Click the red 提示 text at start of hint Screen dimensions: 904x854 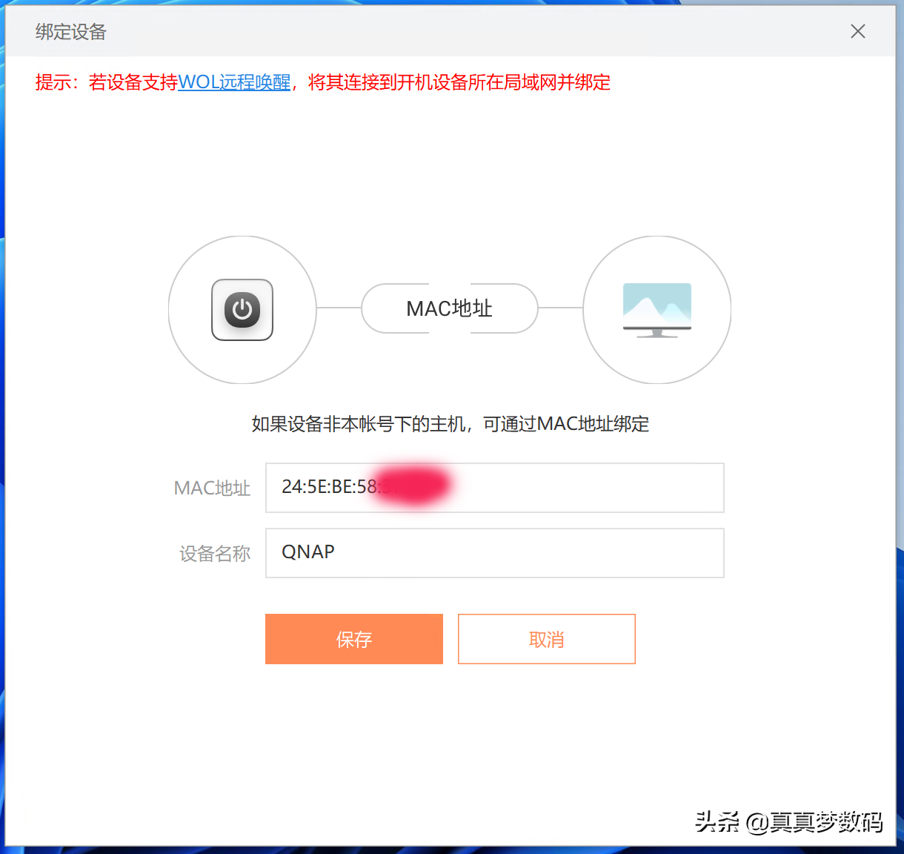53,82
